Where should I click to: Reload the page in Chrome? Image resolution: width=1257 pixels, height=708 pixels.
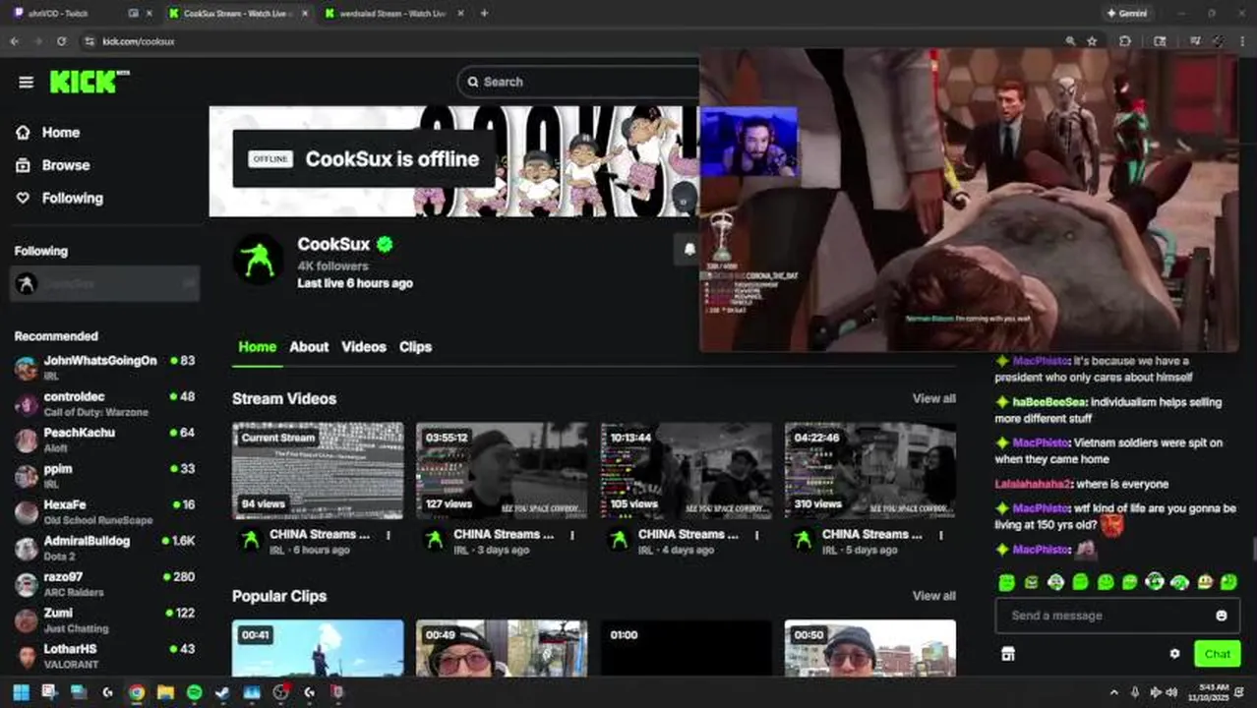coord(61,41)
